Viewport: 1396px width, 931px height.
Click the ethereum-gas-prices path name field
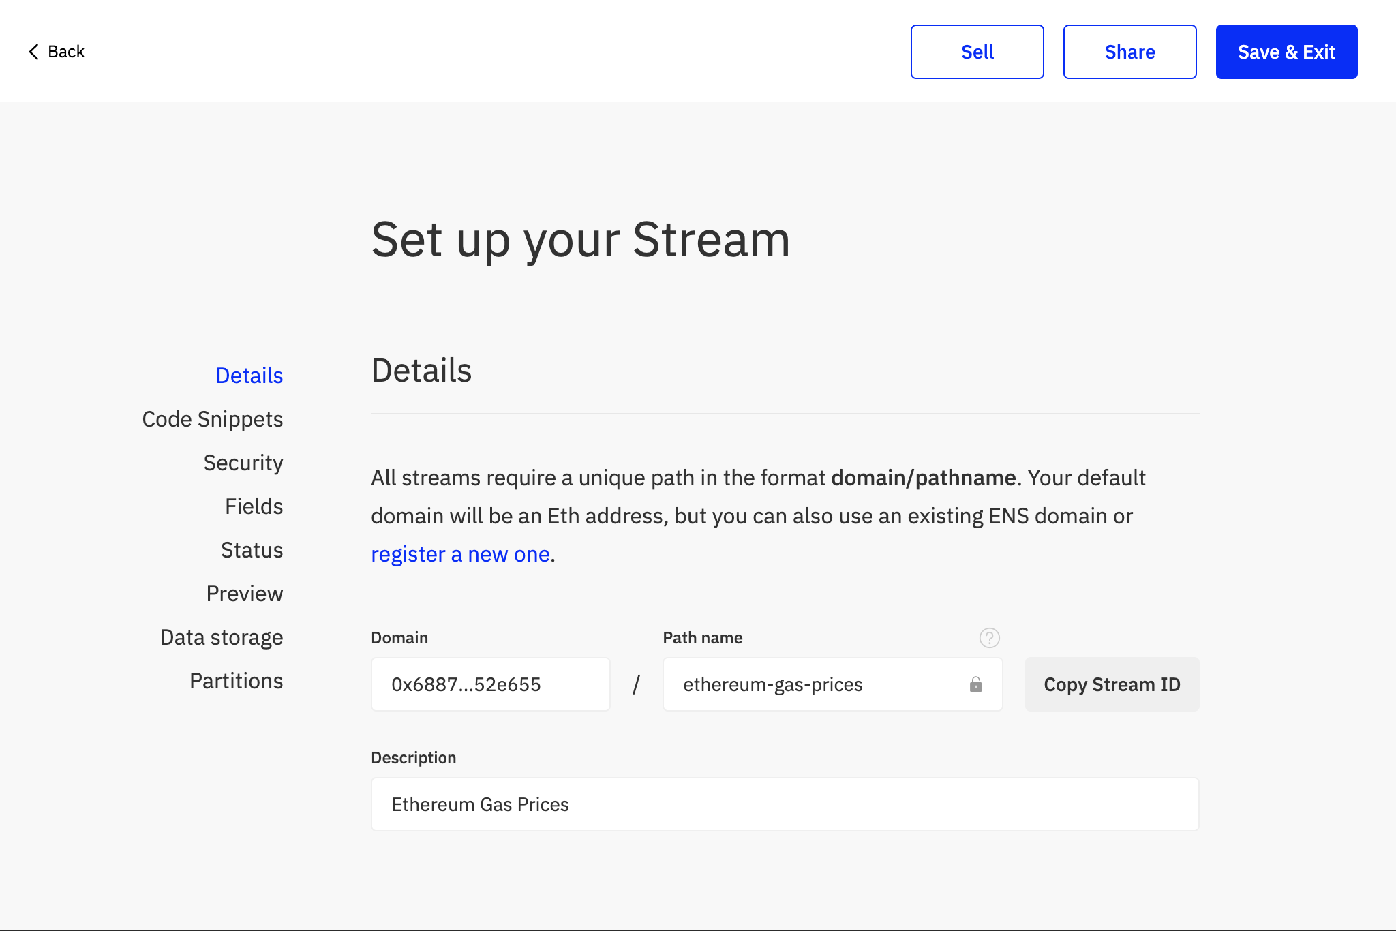(x=811, y=684)
